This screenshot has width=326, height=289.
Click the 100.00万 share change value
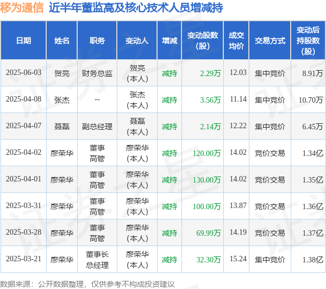pyautogui.click(x=206, y=206)
